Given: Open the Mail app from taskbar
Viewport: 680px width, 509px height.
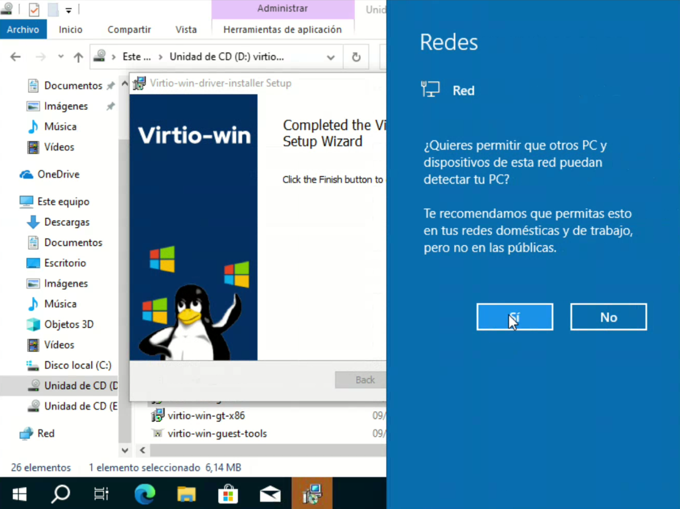Looking at the screenshot, I should pyautogui.click(x=270, y=494).
